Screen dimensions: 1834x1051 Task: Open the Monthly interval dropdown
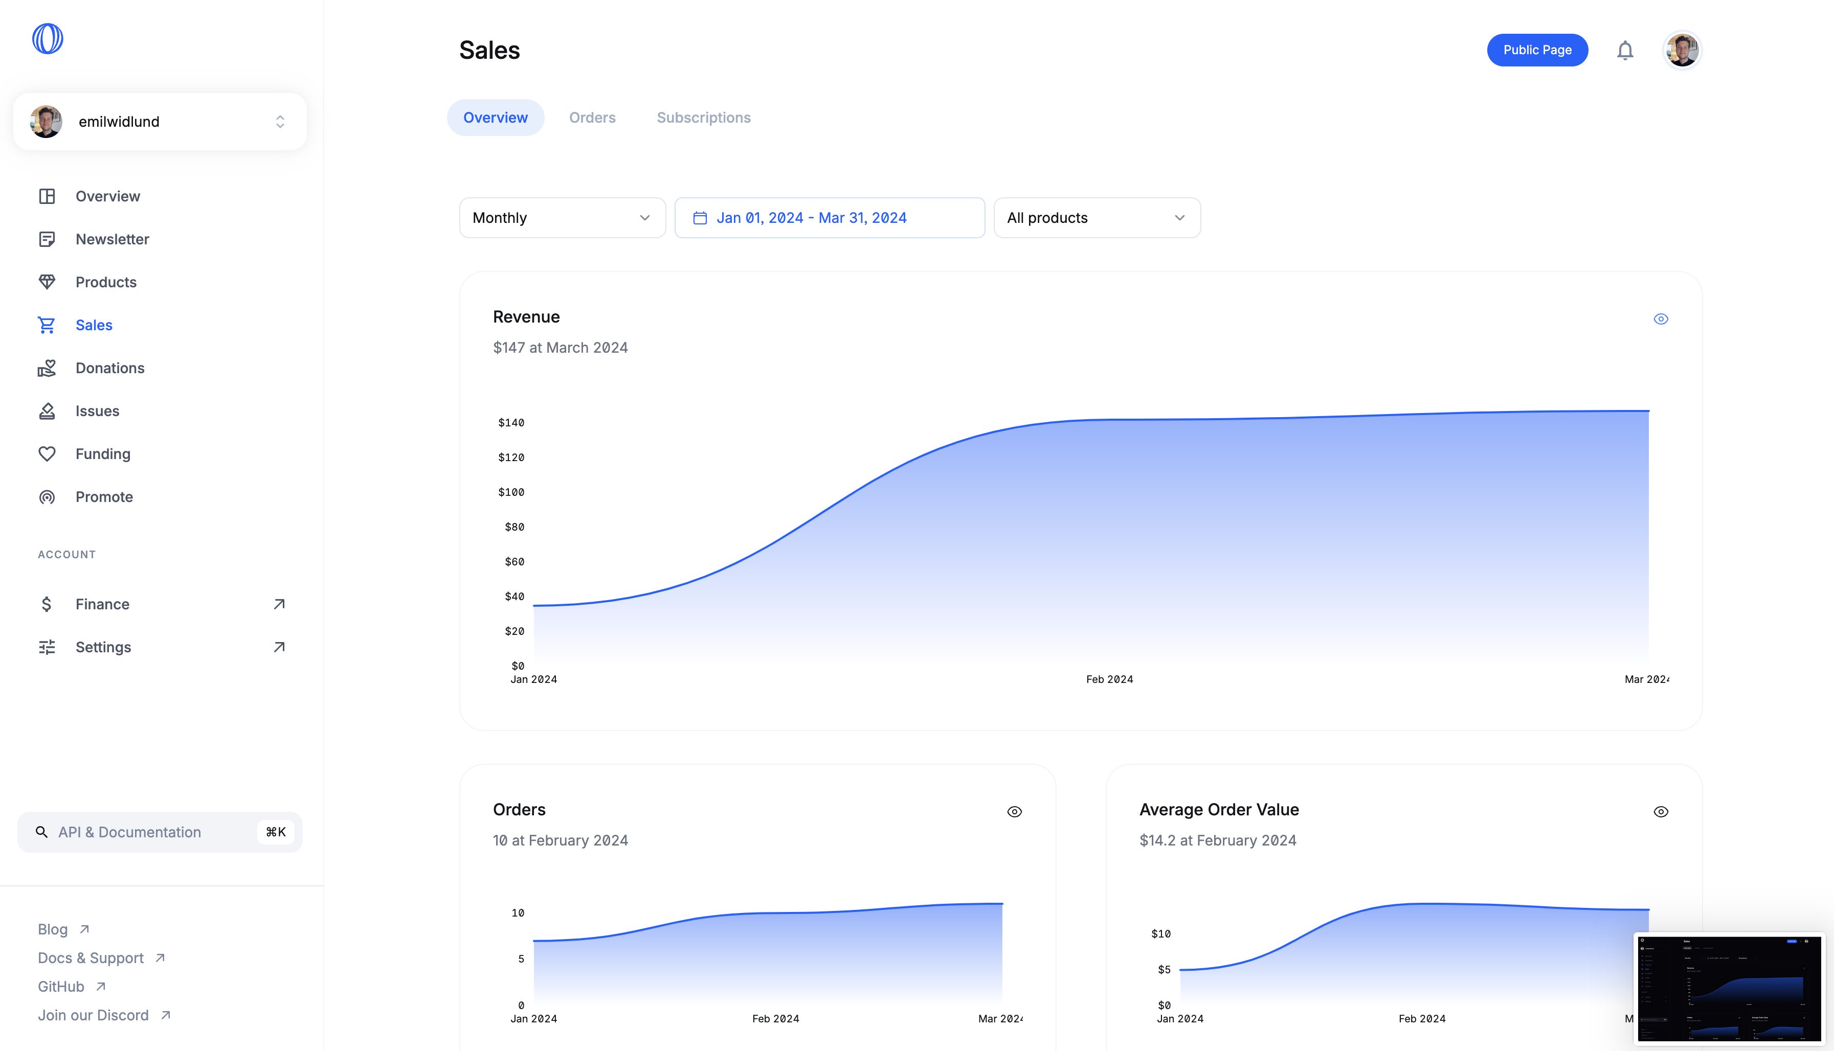click(x=563, y=217)
